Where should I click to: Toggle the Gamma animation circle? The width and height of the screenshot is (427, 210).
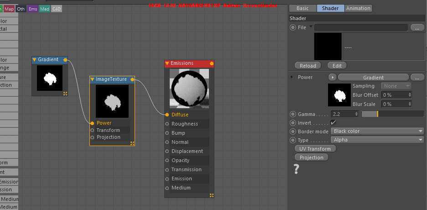(x=293, y=114)
